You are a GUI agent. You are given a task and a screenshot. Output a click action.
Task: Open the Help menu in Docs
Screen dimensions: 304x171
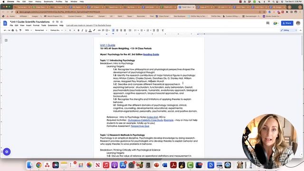pyautogui.click(x=61, y=25)
